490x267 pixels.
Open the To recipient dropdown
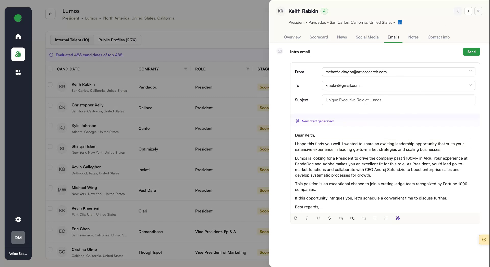point(470,85)
